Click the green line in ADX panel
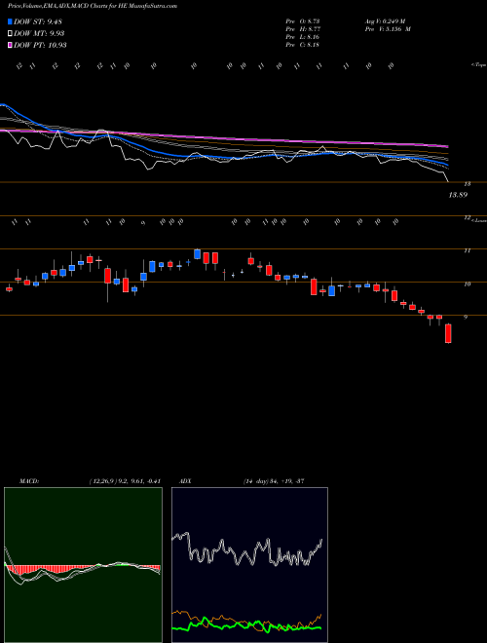The width and height of the screenshot is (487, 643). (x=246, y=625)
